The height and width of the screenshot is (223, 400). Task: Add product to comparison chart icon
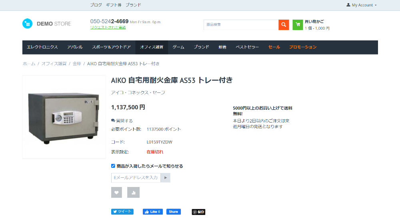click(134, 192)
